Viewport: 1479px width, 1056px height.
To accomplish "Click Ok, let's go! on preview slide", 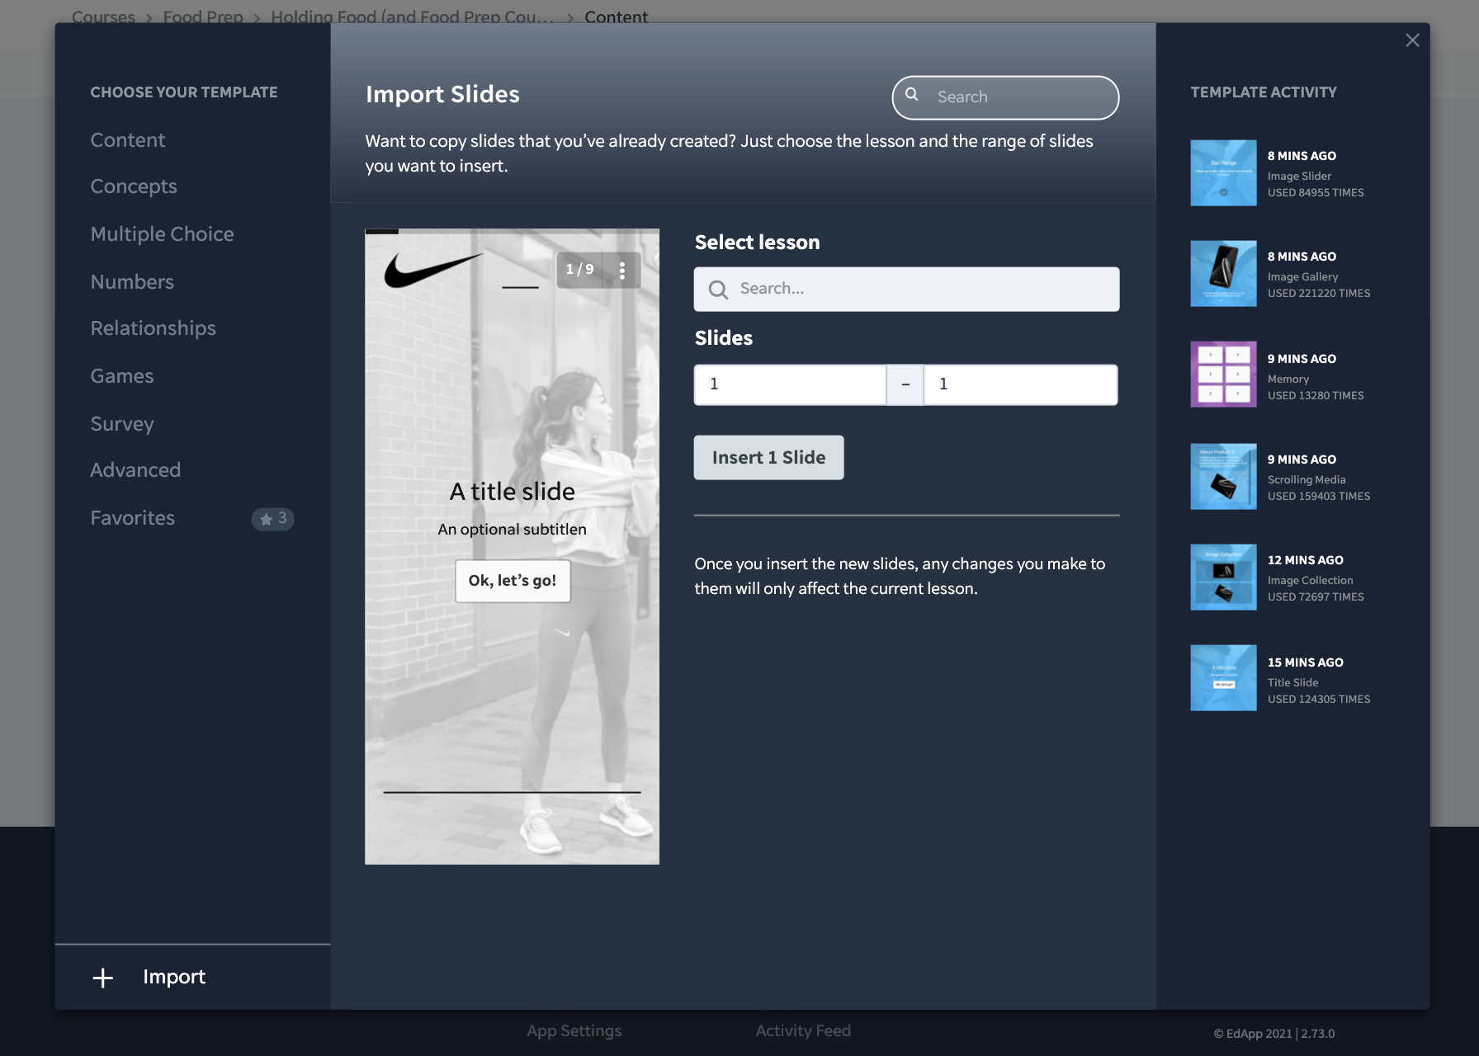I will tap(513, 581).
